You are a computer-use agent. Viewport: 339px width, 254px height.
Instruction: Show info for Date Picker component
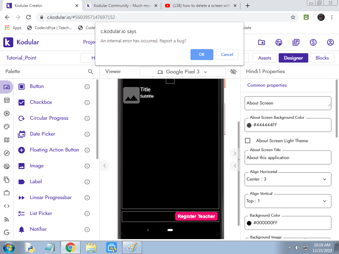point(87,134)
